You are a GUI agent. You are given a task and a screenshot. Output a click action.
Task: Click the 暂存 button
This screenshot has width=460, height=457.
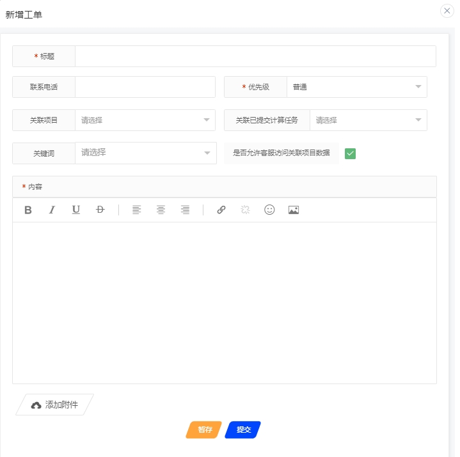point(204,430)
